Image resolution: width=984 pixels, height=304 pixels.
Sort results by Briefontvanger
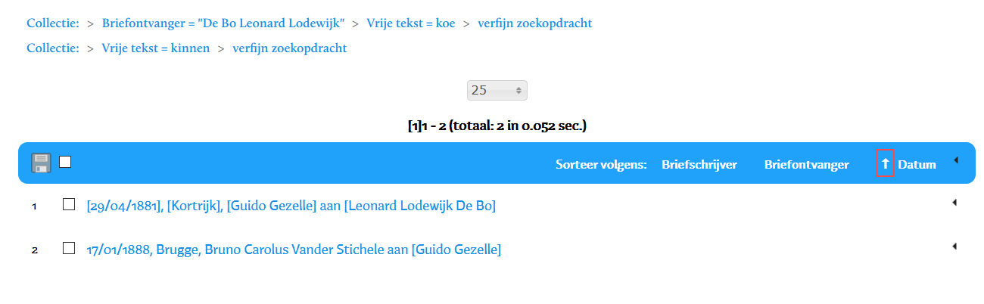(806, 164)
